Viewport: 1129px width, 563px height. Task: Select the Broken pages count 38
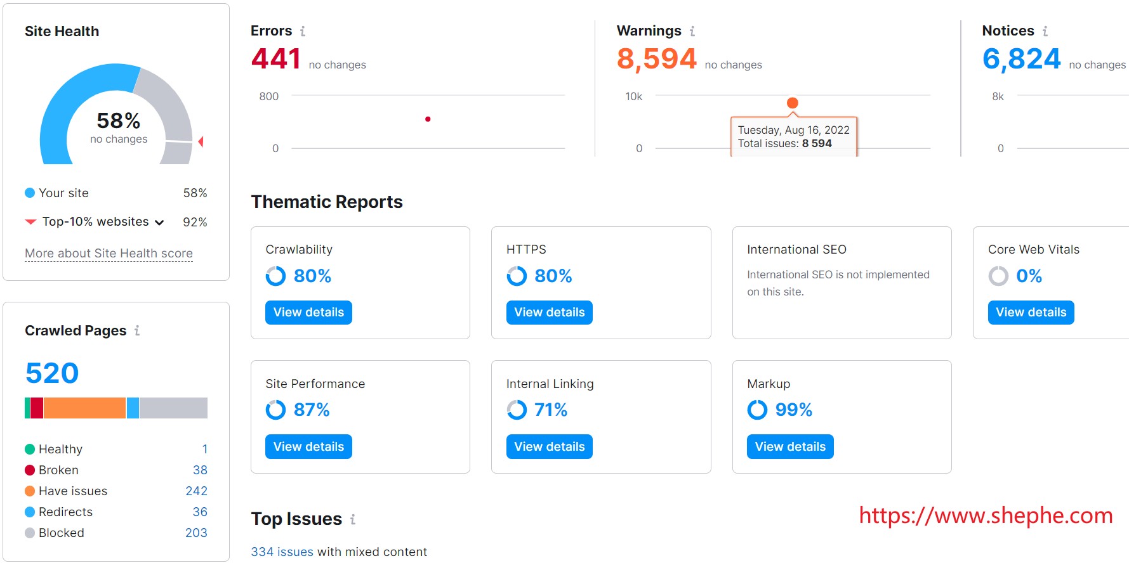pyautogui.click(x=200, y=470)
